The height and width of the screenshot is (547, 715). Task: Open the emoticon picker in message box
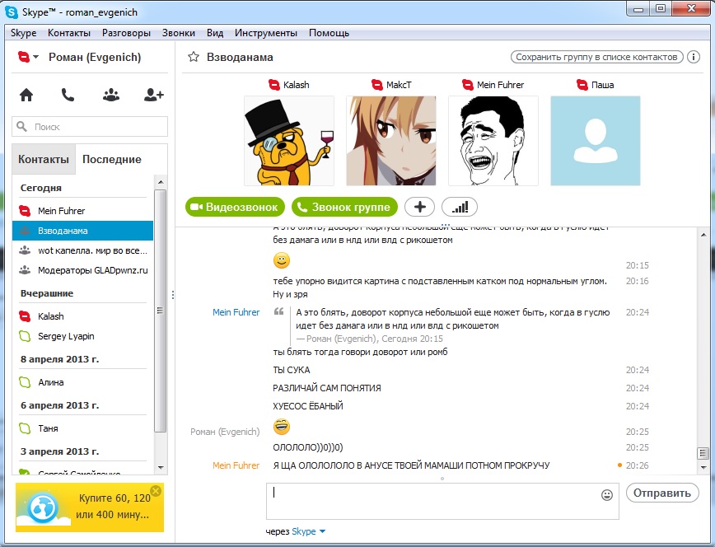pos(607,495)
